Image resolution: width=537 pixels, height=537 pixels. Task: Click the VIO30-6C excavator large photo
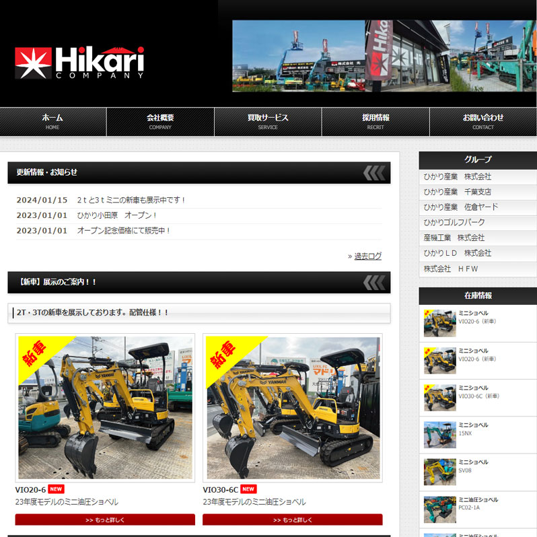coord(293,408)
